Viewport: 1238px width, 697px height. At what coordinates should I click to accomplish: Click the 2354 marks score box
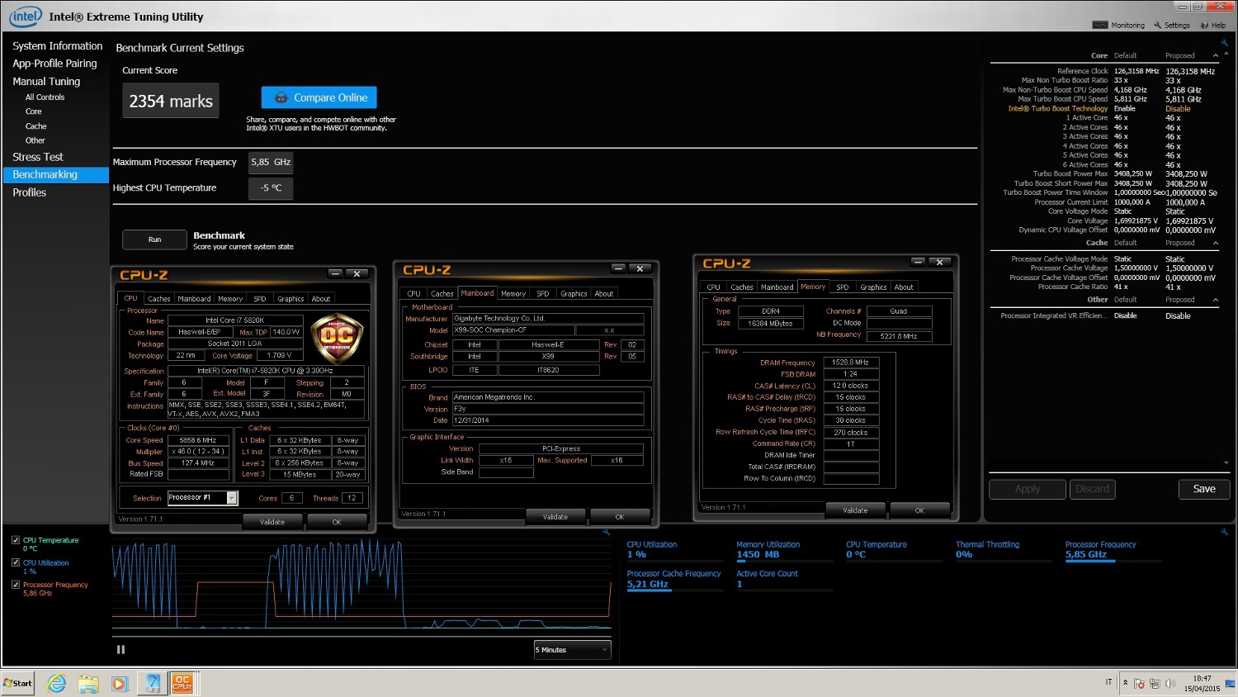(x=171, y=101)
